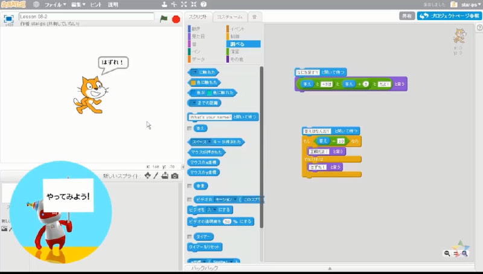Toggle the 答え reporter checkbox
Viewport: 483px width, 274px height.
click(190, 128)
